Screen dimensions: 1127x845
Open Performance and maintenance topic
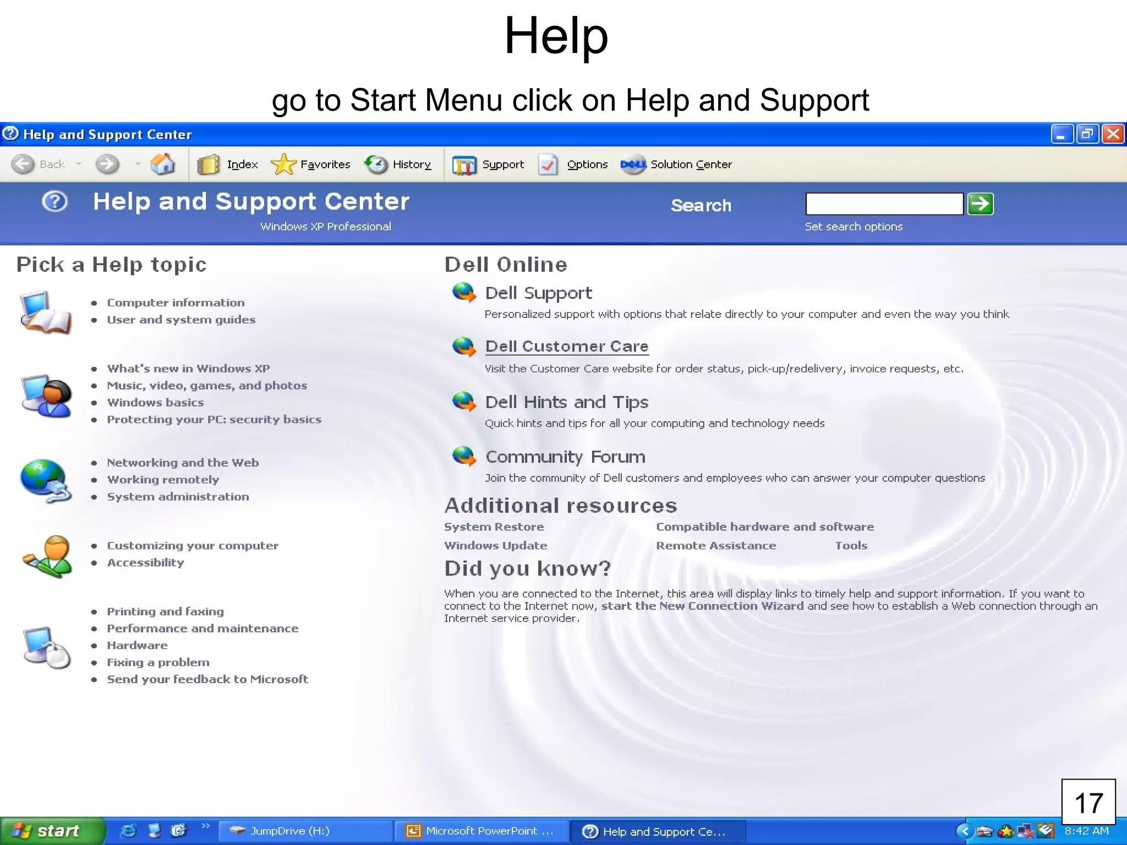coord(203,629)
